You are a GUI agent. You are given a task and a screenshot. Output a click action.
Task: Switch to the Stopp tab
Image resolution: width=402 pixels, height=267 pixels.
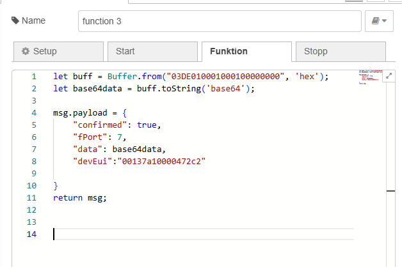coord(340,51)
